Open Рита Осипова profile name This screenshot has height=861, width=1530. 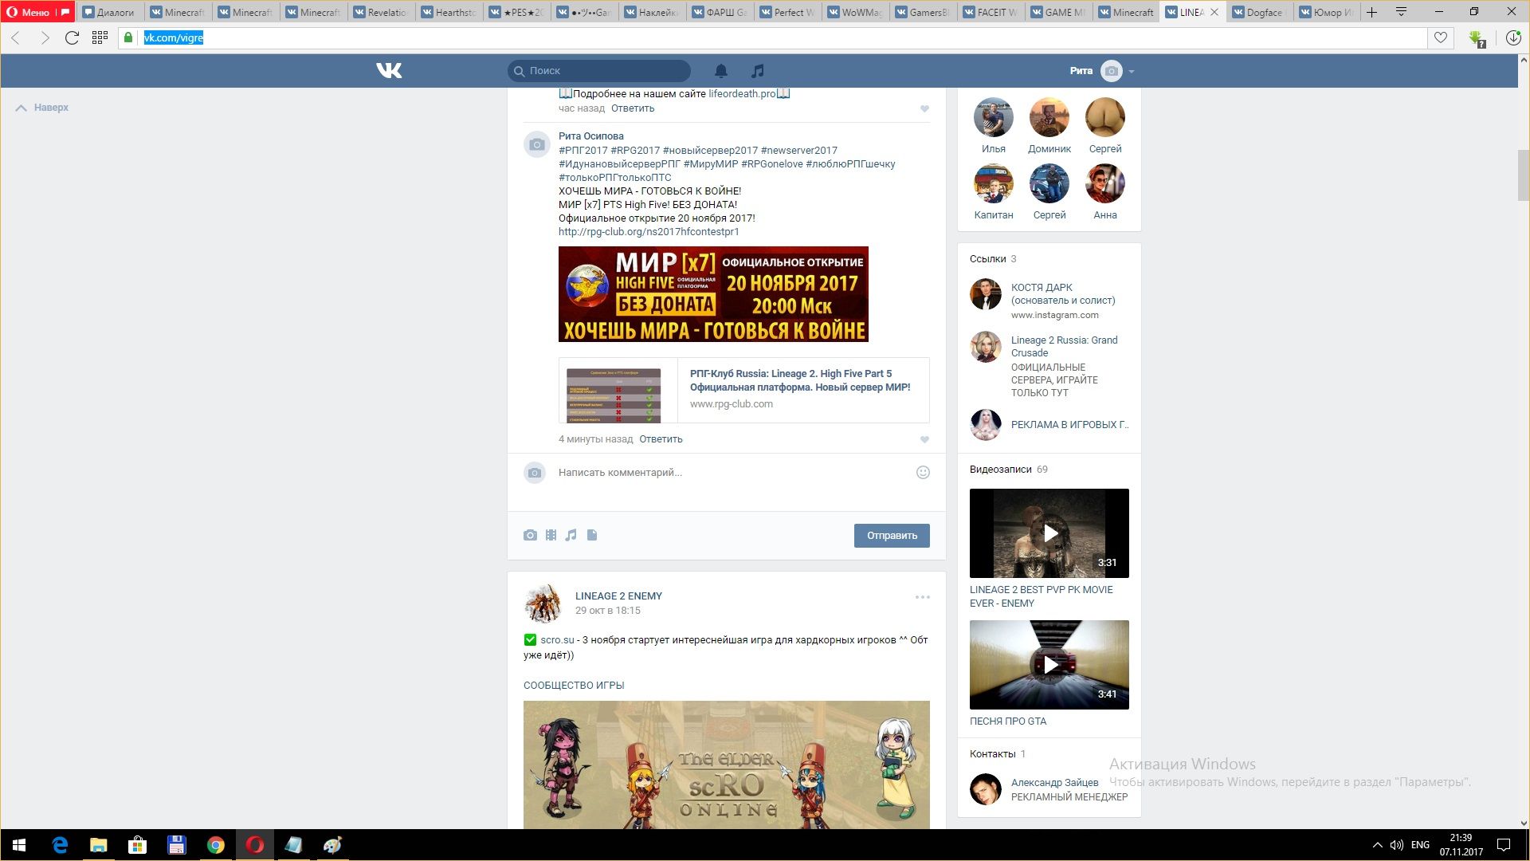pos(591,136)
